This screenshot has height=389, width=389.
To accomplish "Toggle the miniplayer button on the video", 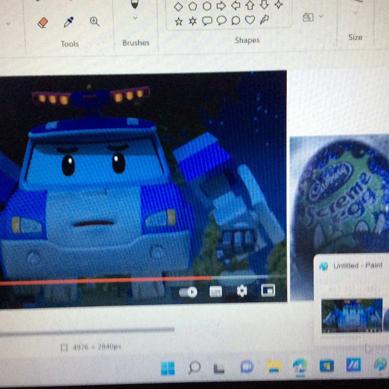I will tap(268, 291).
